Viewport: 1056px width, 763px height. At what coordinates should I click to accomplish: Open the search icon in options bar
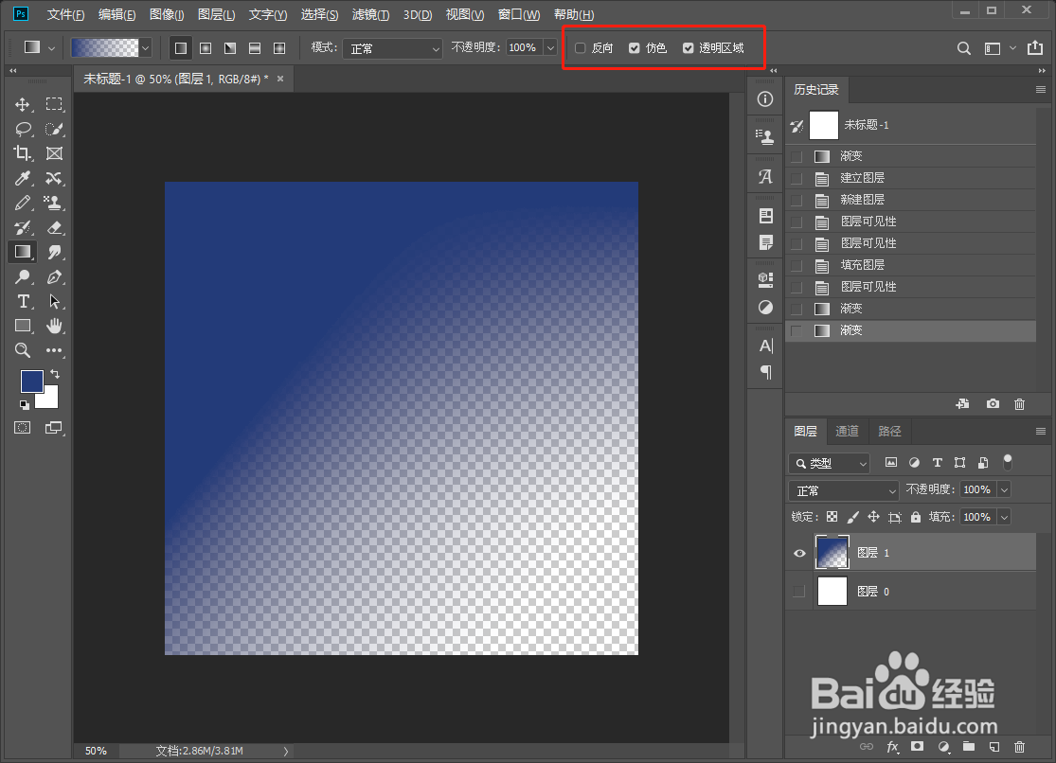point(964,48)
